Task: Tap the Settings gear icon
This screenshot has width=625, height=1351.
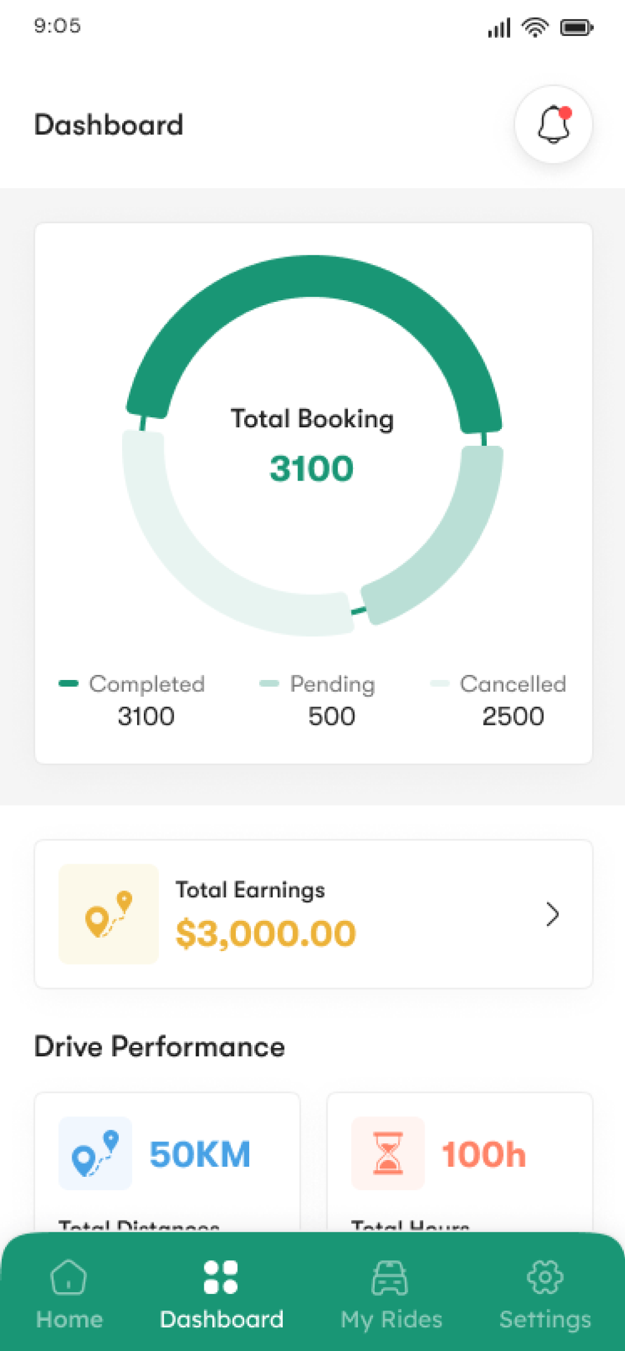Action: click(x=545, y=1277)
